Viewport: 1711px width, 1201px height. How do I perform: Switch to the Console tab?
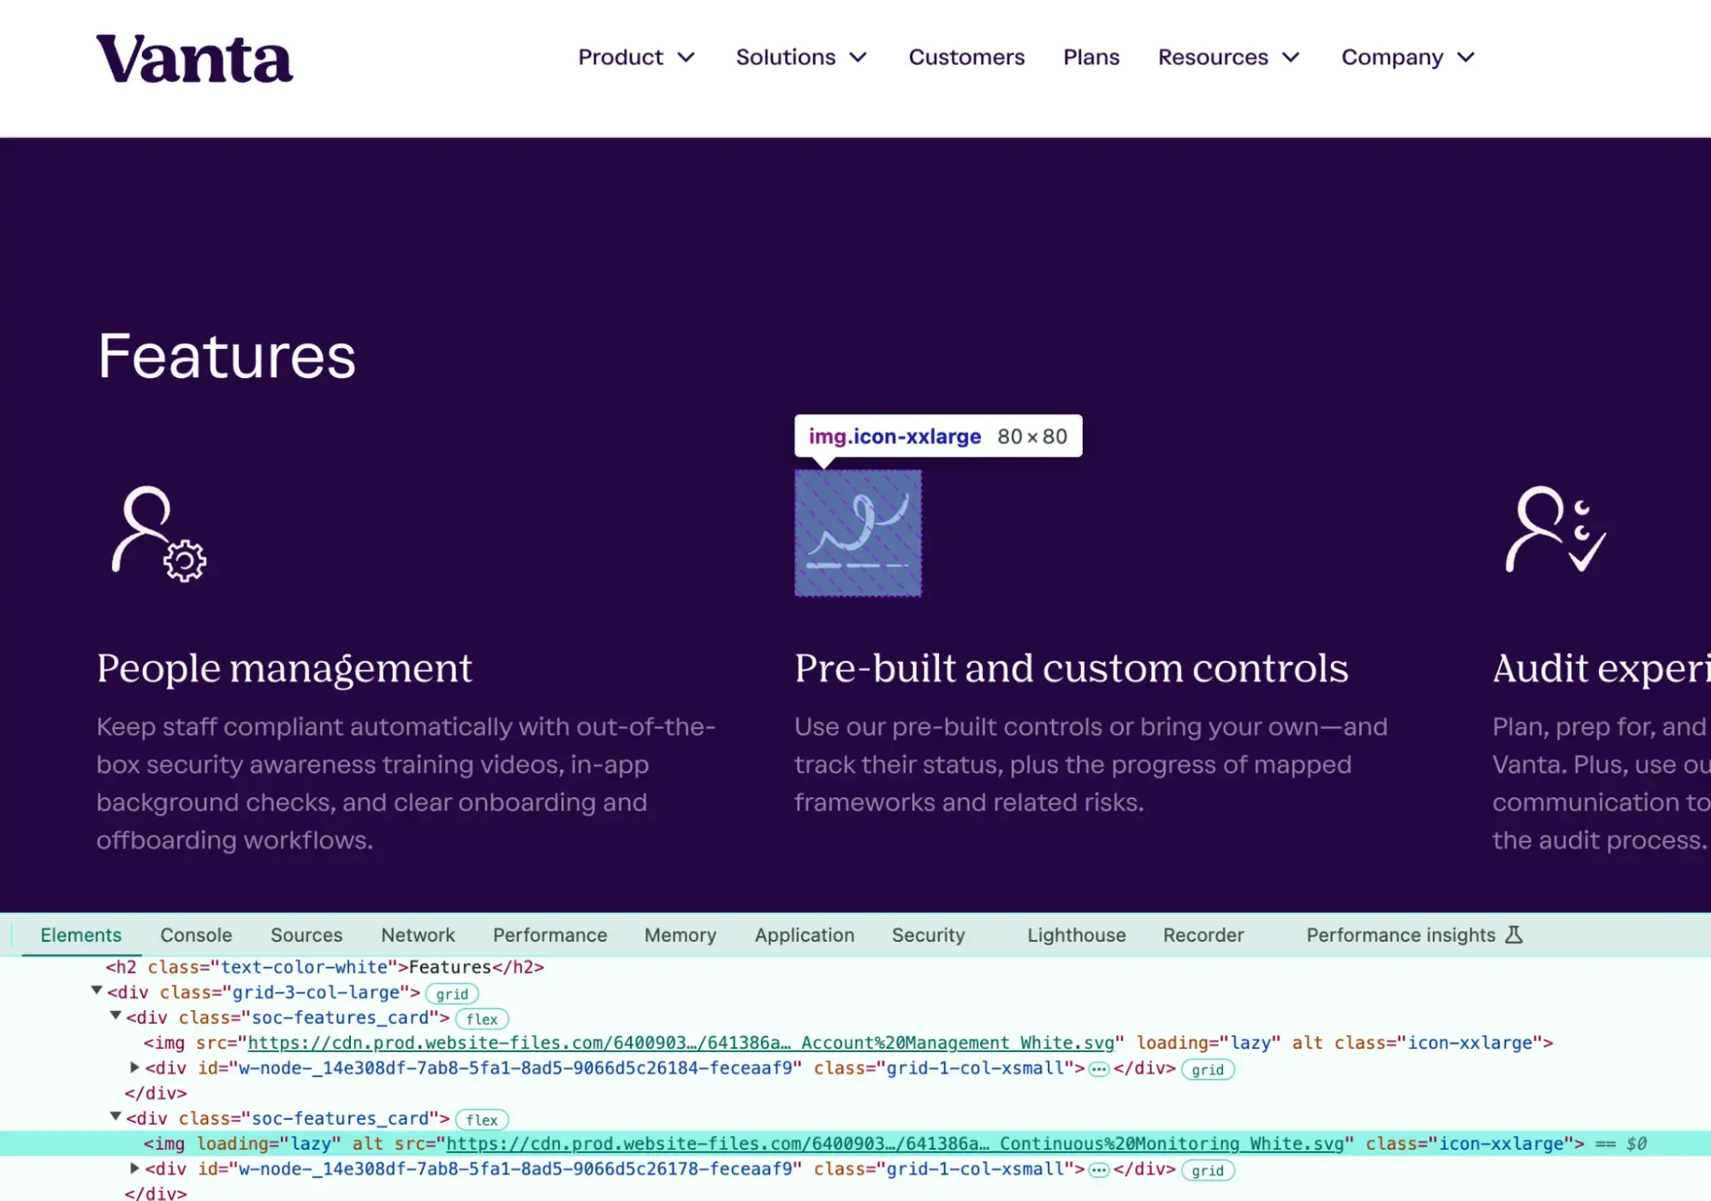point(196,935)
